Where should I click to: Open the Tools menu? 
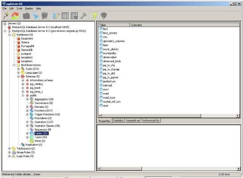pyautogui.click(x=20, y=8)
